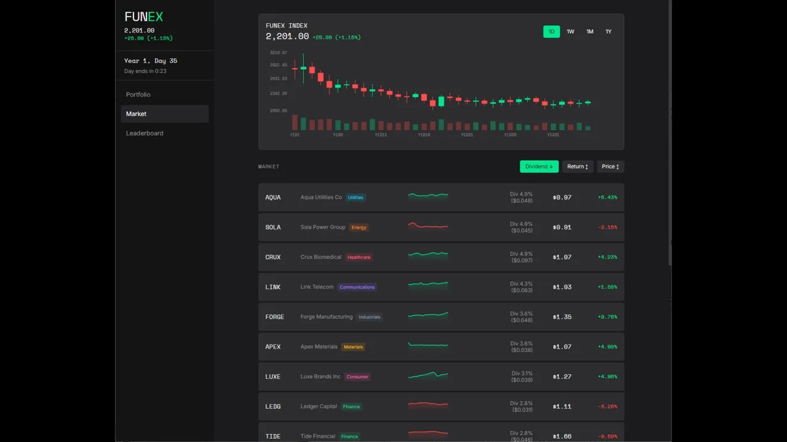This screenshot has width=787, height=442.
Task: Click the APEX sparkline chart
Action: point(428,345)
